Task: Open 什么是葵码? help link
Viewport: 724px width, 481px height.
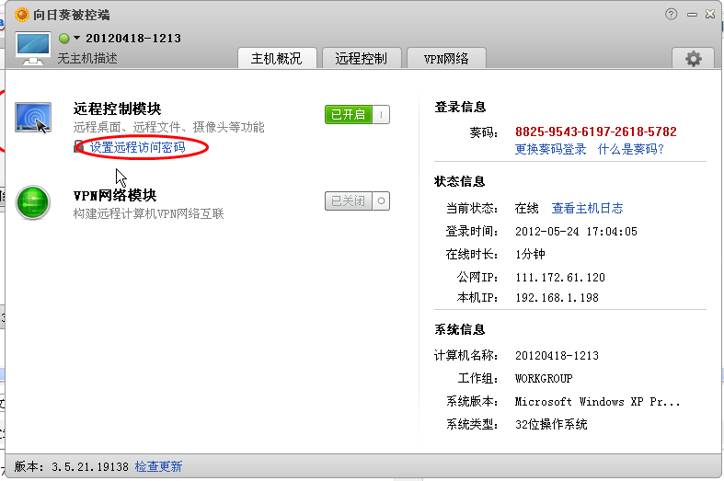Action: pyautogui.click(x=631, y=149)
